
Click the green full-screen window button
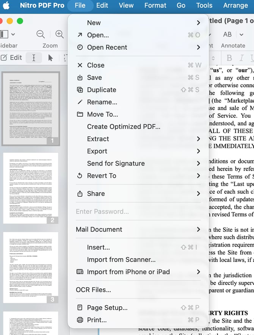click(20, 21)
